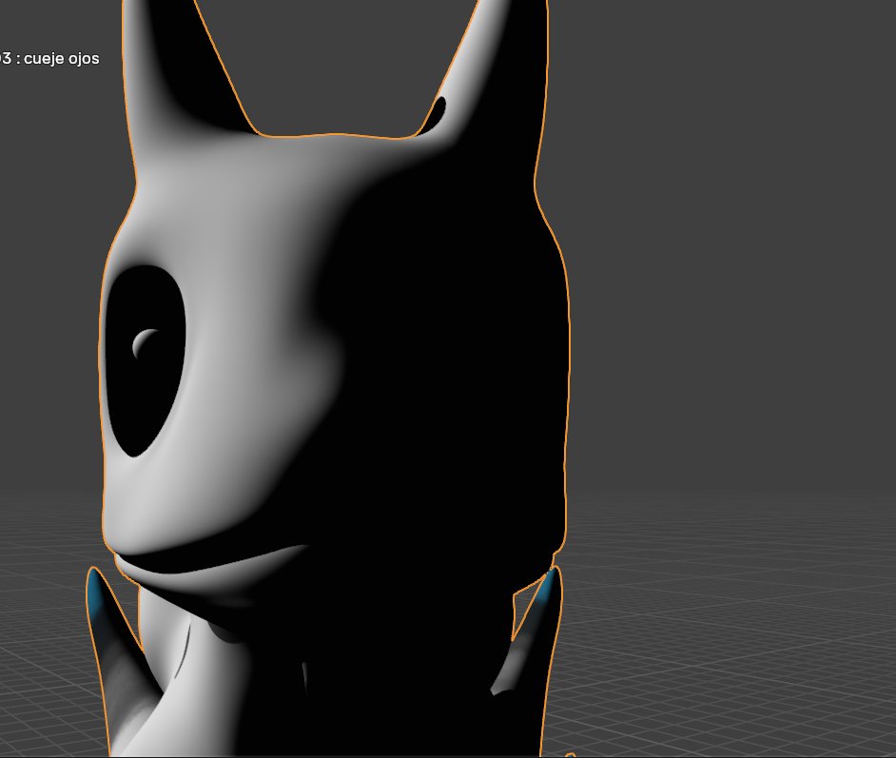Select the large black eye socket
The height and width of the screenshot is (758, 896).
(x=146, y=361)
